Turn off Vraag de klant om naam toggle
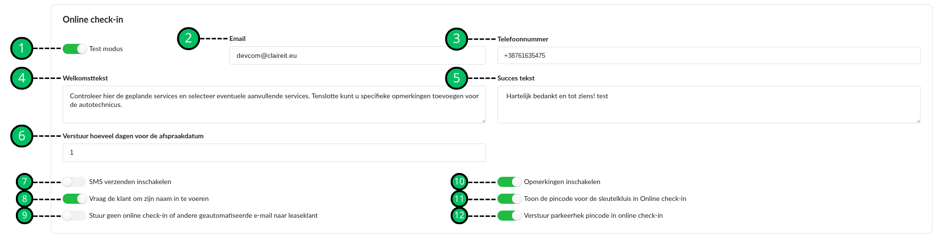Image resolution: width=937 pixels, height=238 pixels. (x=75, y=198)
